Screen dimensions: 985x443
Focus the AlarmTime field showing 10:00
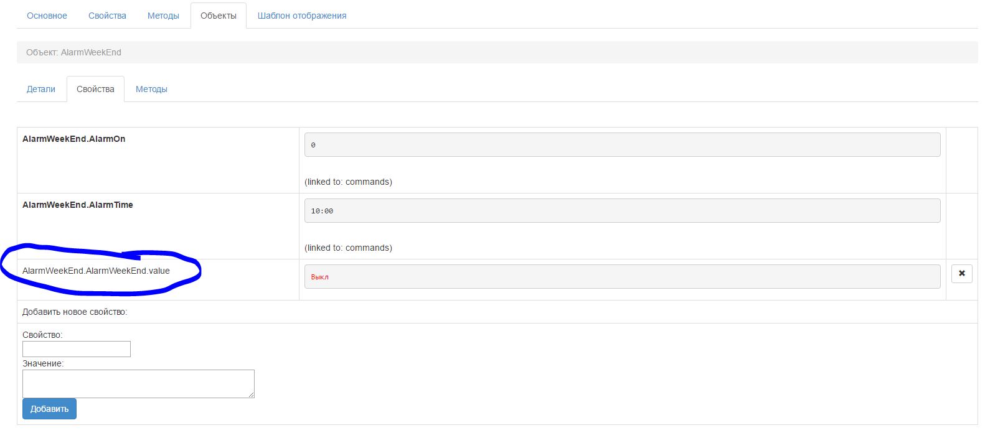click(622, 211)
